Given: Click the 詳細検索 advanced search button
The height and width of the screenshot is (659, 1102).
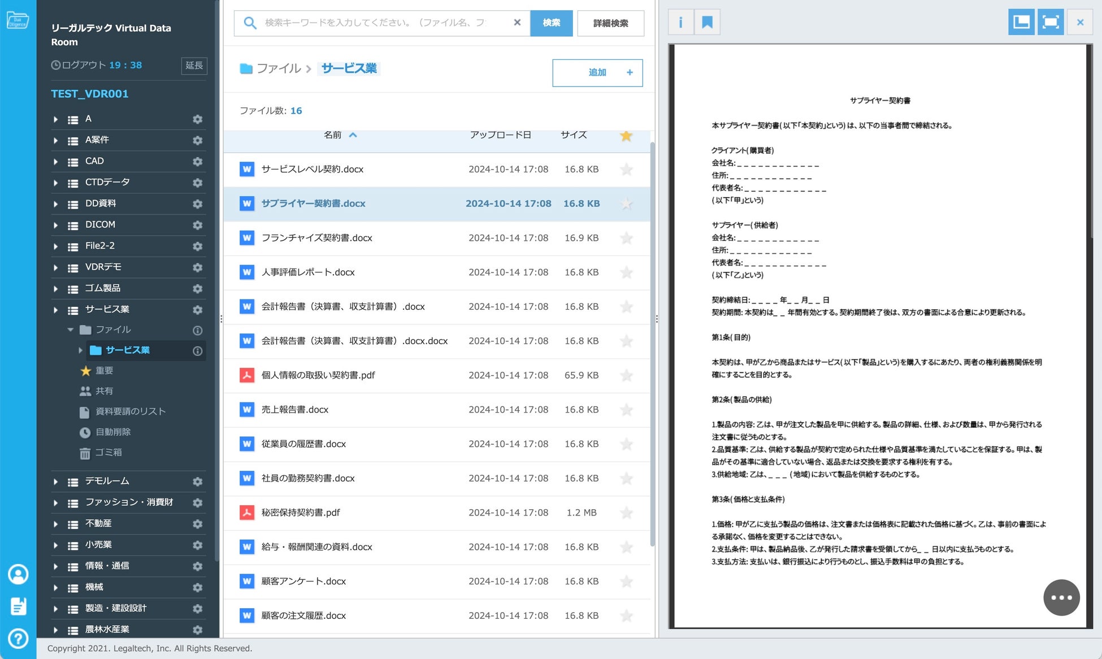Looking at the screenshot, I should click(610, 23).
